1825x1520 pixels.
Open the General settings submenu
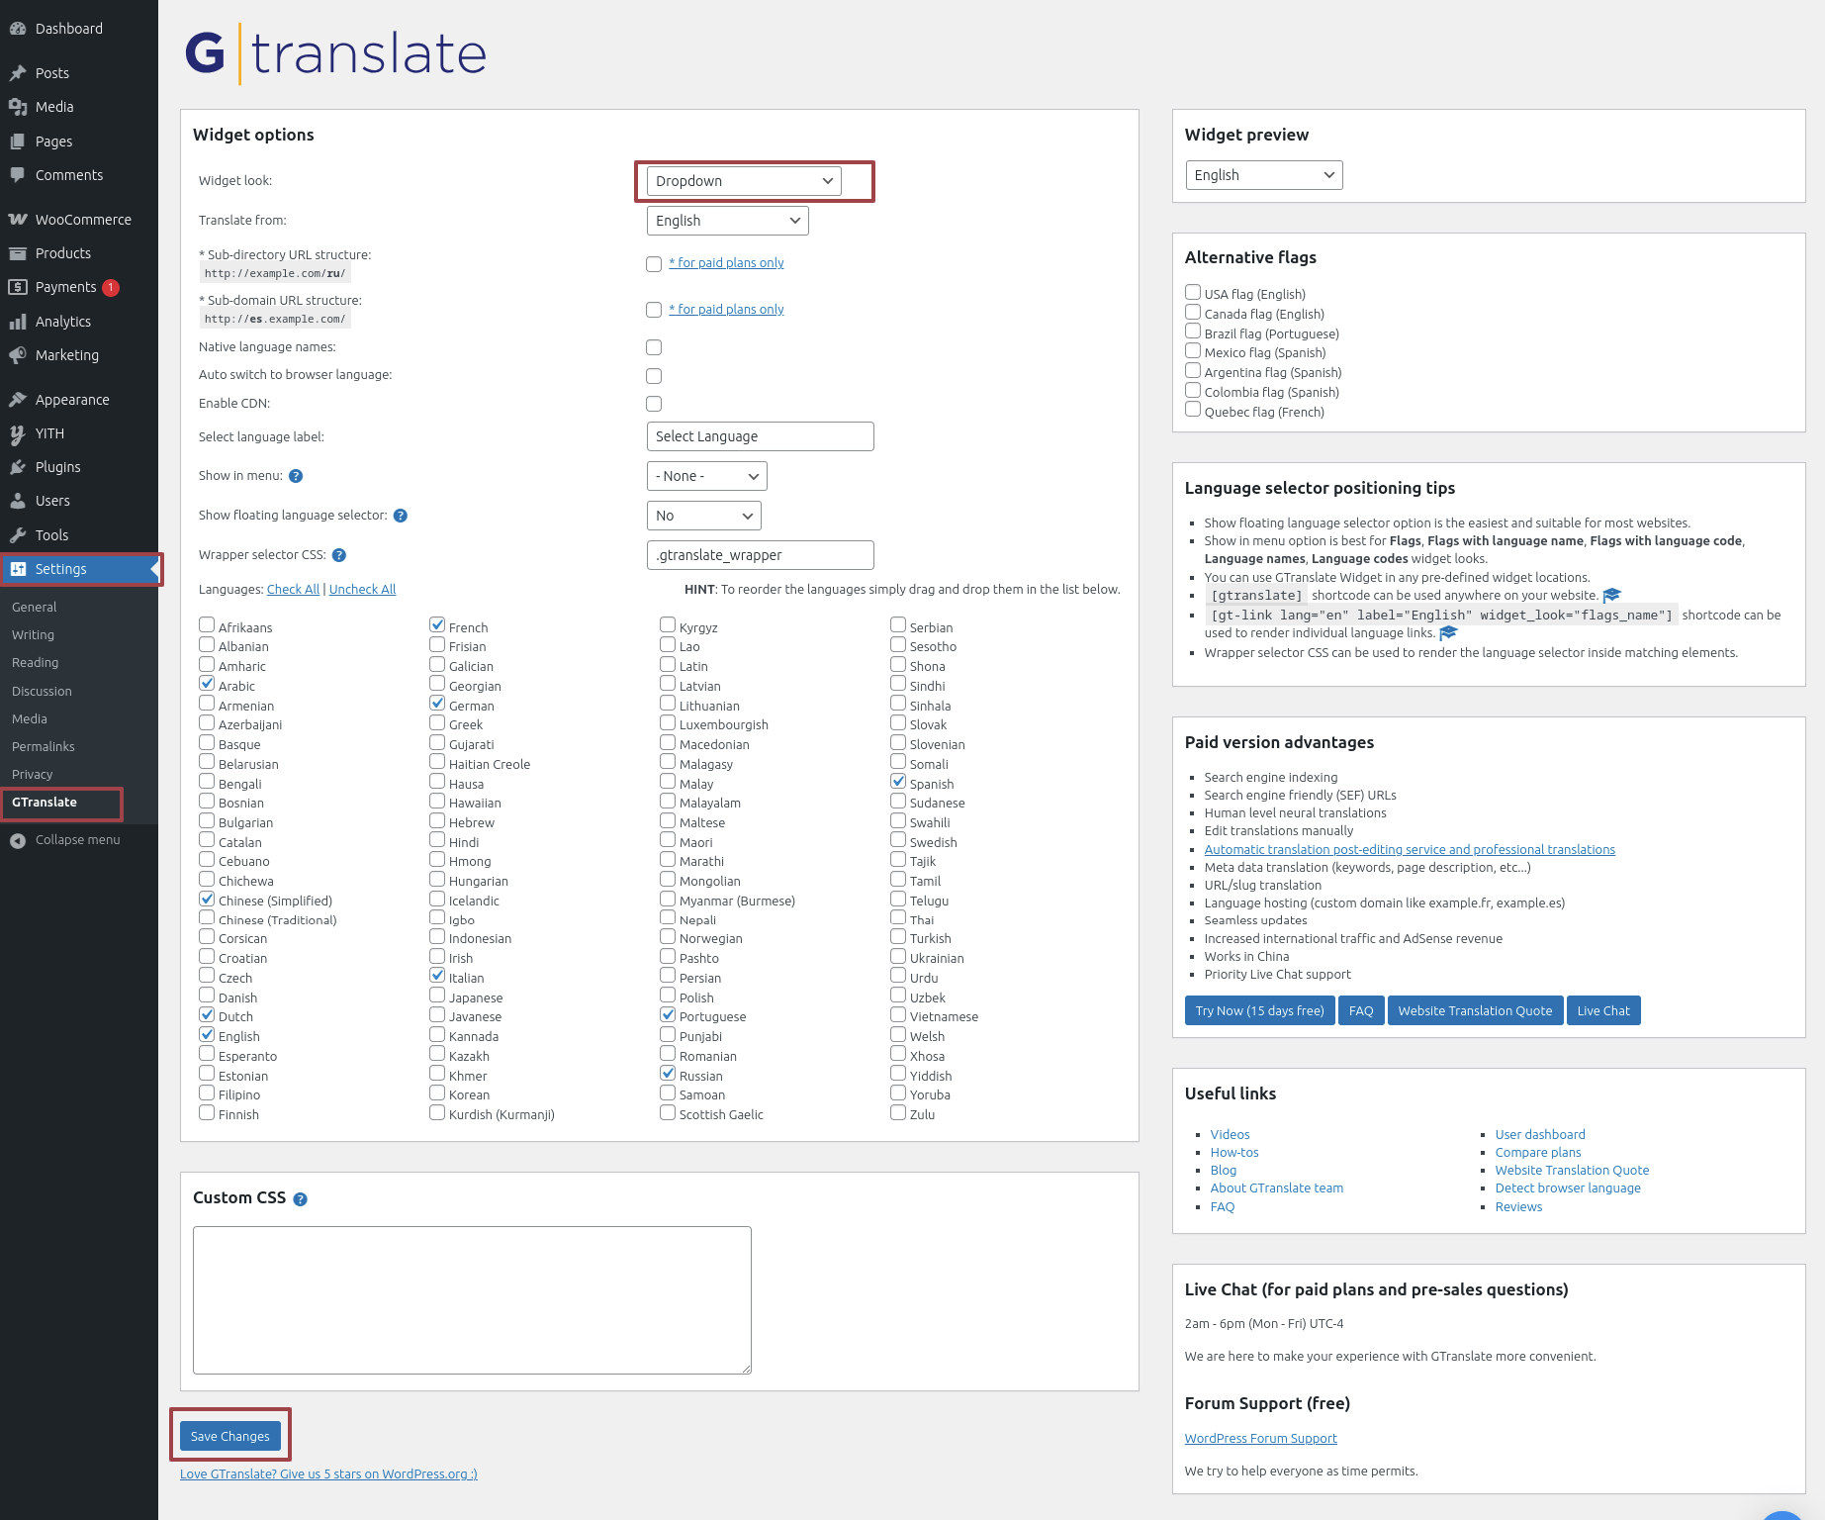[x=35, y=608]
